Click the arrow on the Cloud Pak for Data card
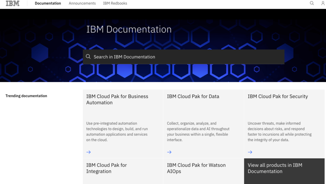Viewport: 326px width, 184px height. [169, 152]
